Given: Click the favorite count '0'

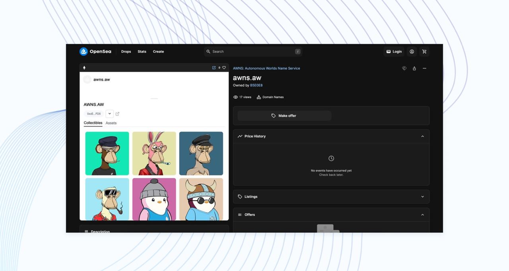Looking at the screenshot, I should click(x=219, y=68).
